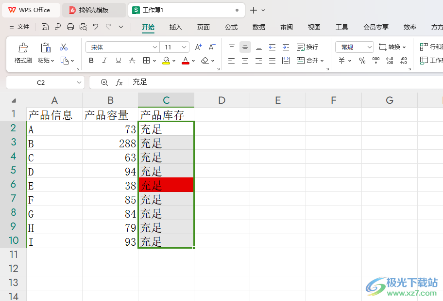Center text horizontally
Screen dimensions: 443x301
point(245,61)
